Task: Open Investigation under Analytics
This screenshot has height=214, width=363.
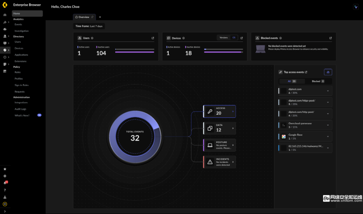Action: point(22,31)
